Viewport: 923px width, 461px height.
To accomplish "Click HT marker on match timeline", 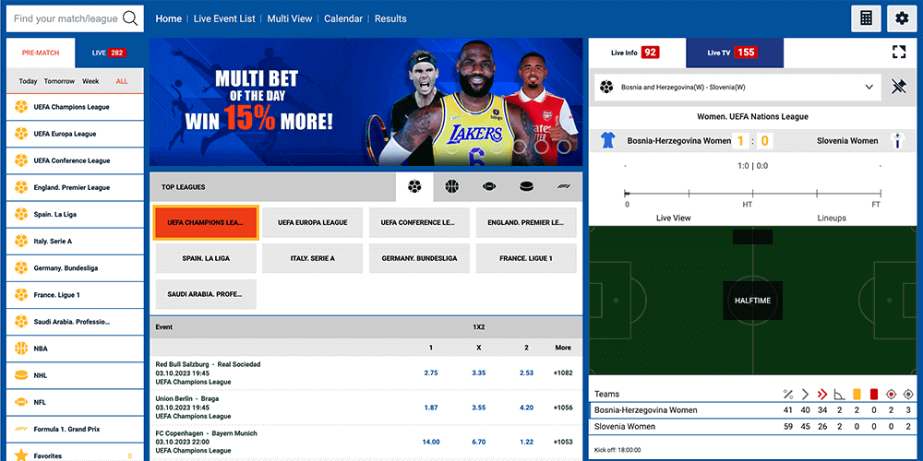I will [x=747, y=204].
